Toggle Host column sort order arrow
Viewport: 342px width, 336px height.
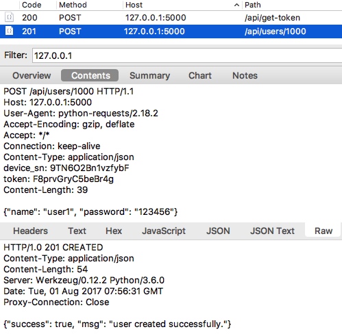coord(236,5)
